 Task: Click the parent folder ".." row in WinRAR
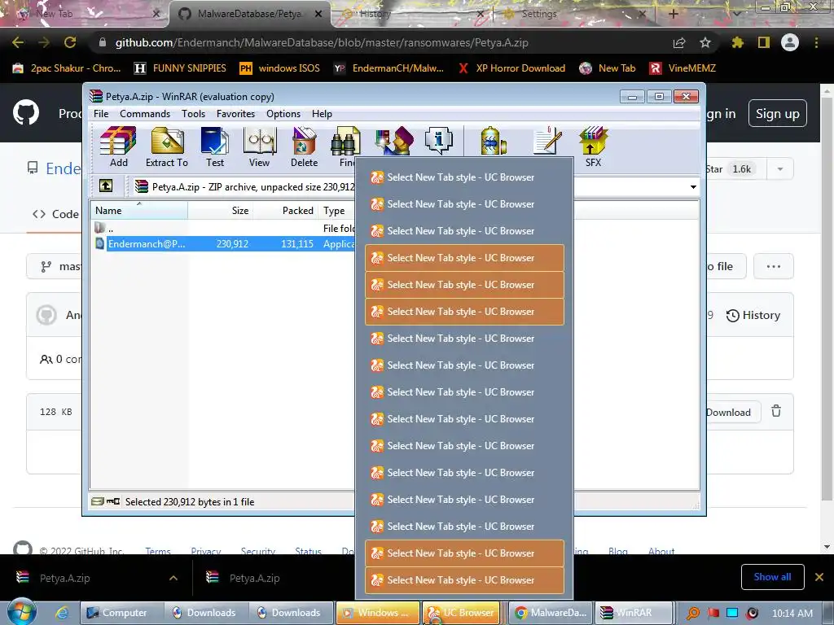coord(225,228)
